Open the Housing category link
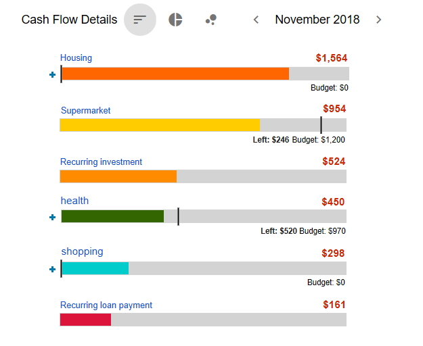Screen dimensions: 423x346 click(x=76, y=58)
